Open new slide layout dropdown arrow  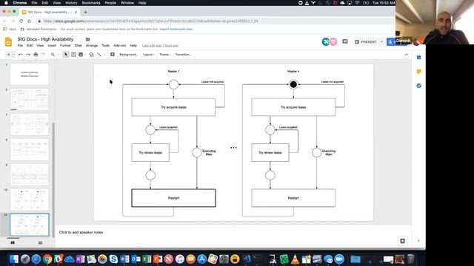click(13, 55)
